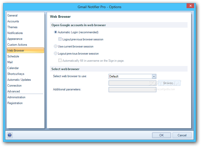Close the Options dialog window

[x=190, y=6]
